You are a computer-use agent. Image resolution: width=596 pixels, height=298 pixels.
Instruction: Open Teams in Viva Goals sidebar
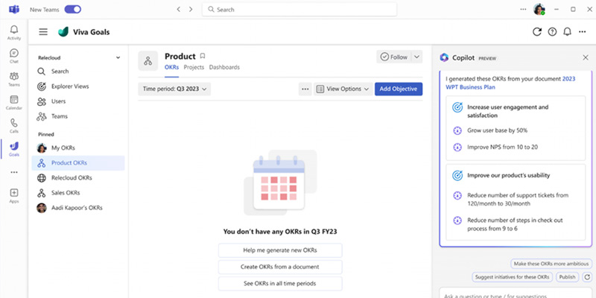pos(79,116)
